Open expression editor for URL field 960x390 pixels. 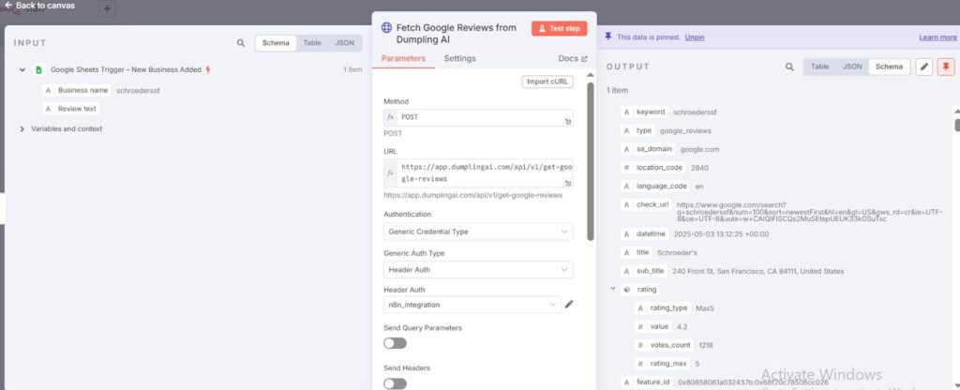pos(568,183)
